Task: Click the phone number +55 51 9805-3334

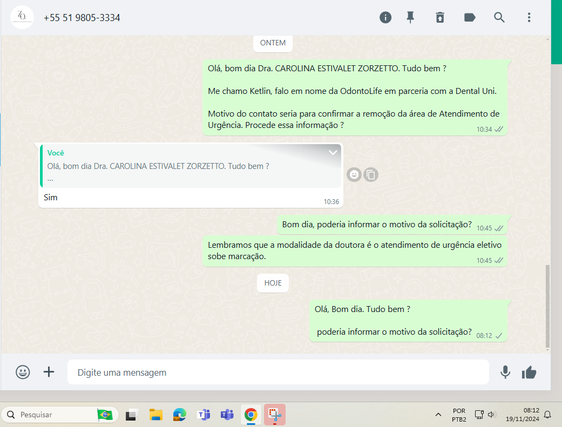Action: (82, 18)
